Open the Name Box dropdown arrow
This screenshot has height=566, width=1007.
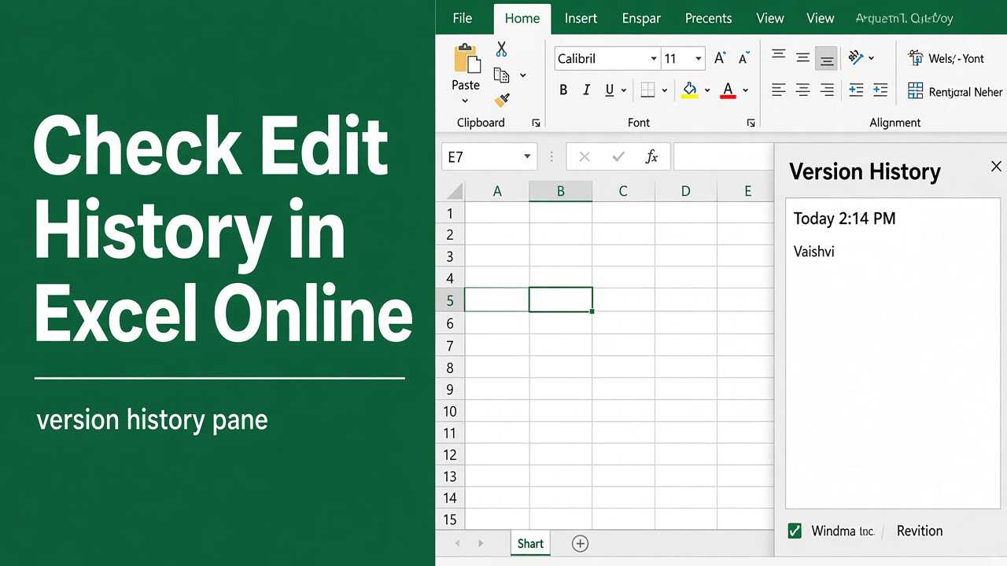(527, 157)
